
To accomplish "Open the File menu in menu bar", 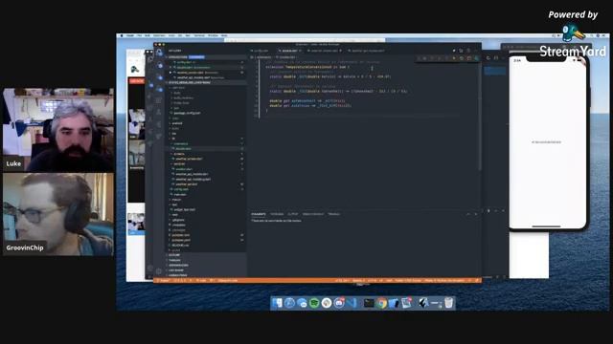I will coord(139,35).
